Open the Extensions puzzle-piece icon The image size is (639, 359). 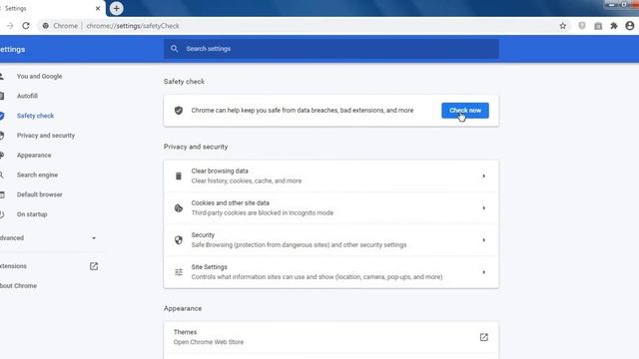614,26
